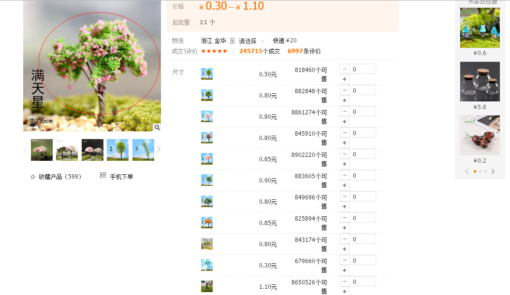Select the green tree thumbnail on blue sky
This screenshot has height=295, width=510.
tap(118, 150)
